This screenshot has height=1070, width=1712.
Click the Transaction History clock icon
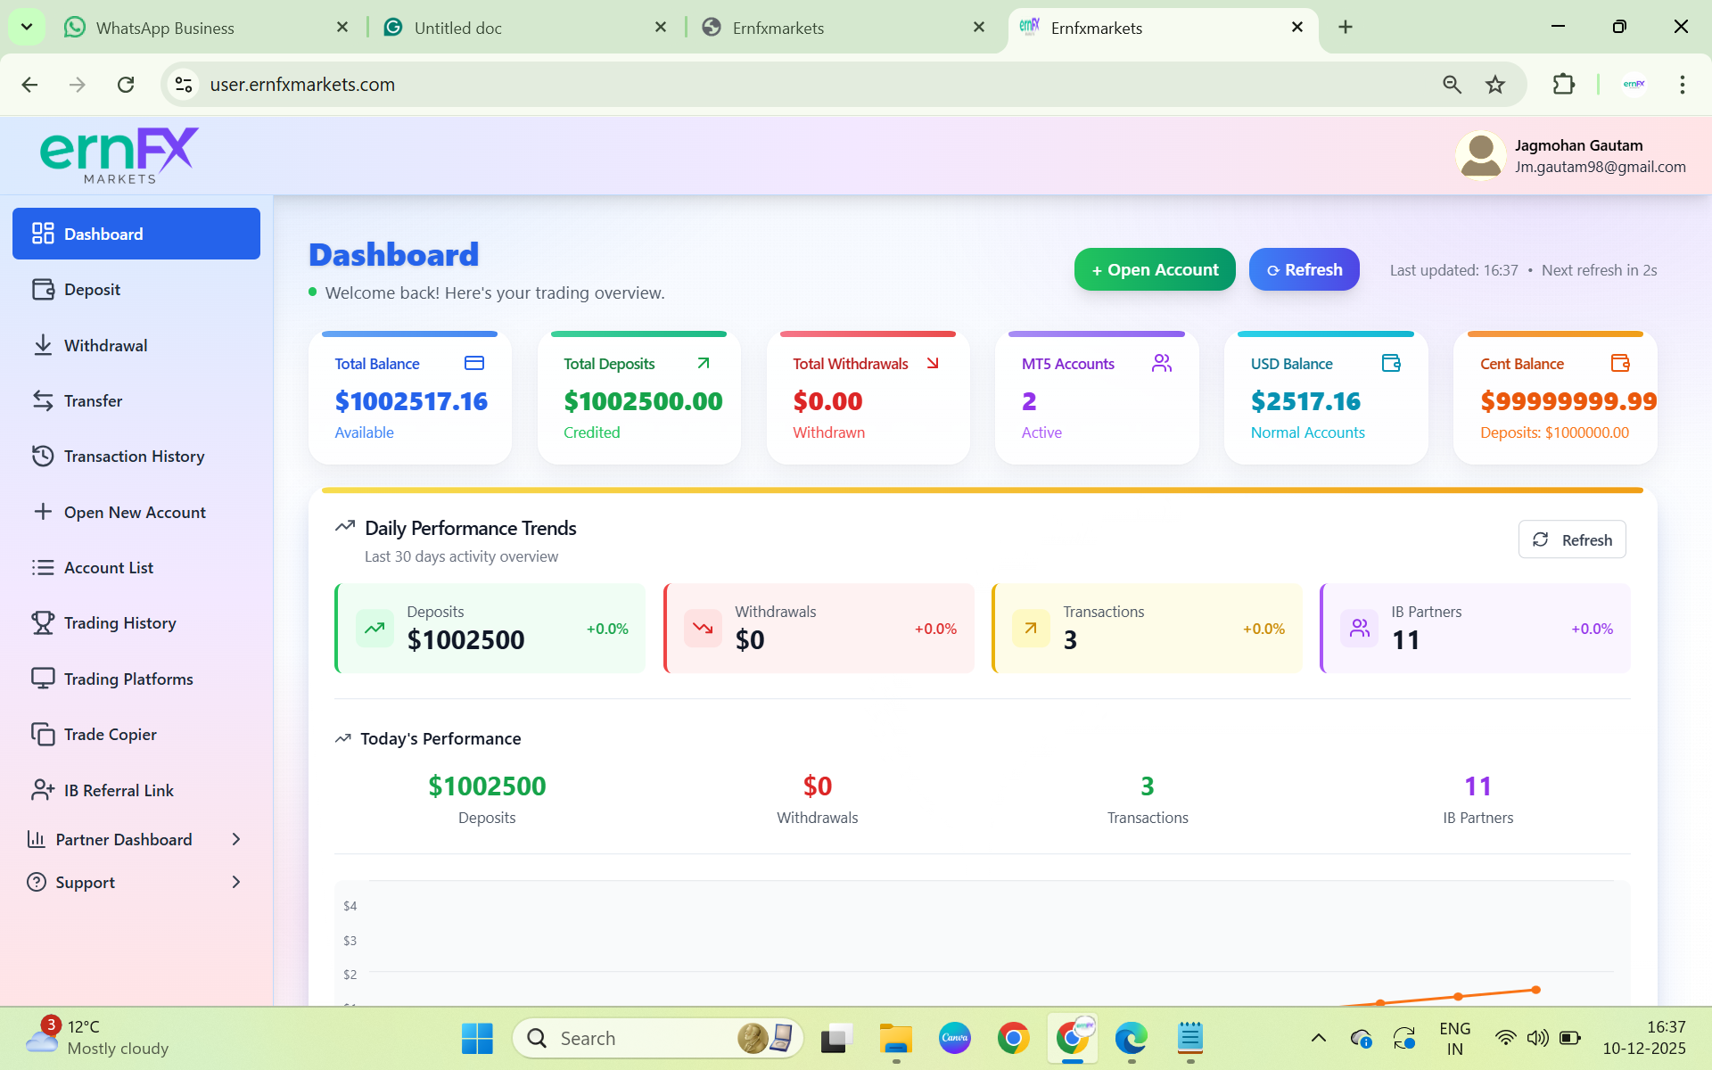point(43,456)
